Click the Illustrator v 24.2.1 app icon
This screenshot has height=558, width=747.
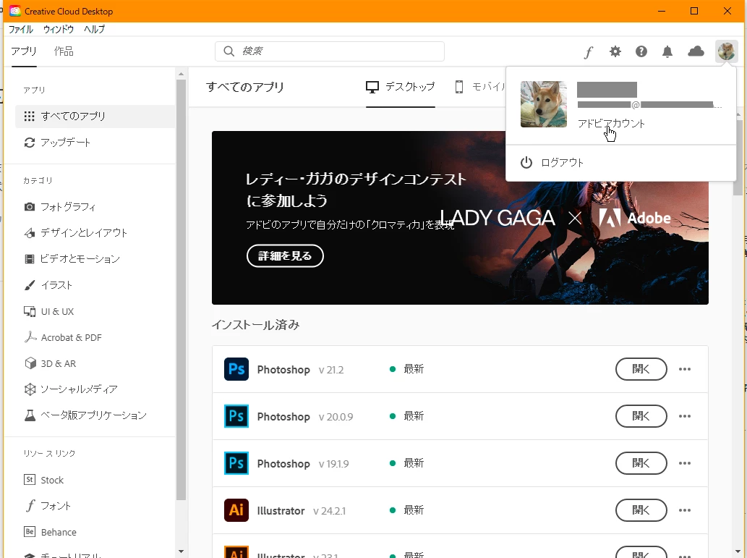point(236,510)
